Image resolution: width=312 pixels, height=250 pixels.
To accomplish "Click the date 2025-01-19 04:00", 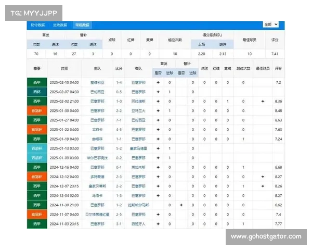I will 64,139.
